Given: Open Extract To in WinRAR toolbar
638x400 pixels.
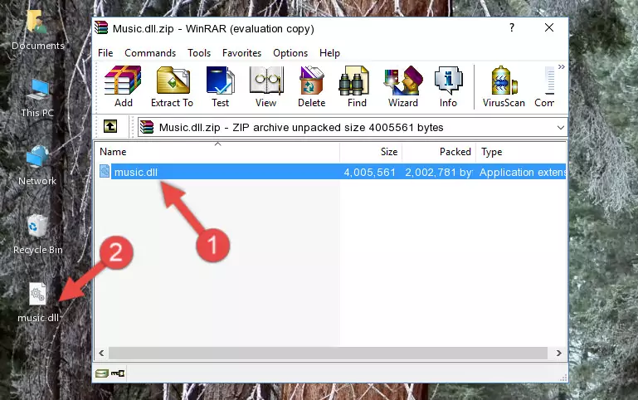Looking at the screenshot, I should 172,86.
